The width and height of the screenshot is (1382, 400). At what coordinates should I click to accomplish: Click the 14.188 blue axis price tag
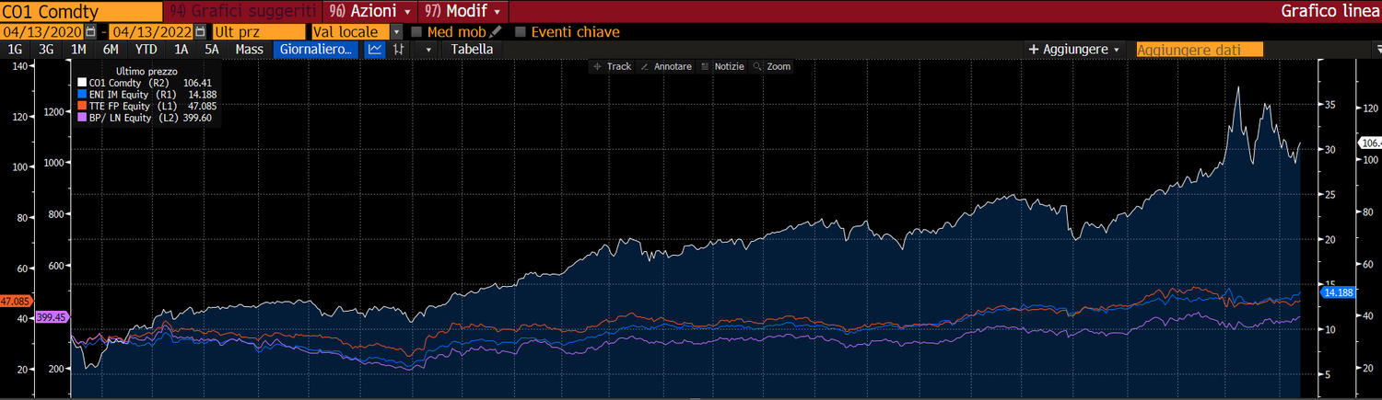(1336, 292)
